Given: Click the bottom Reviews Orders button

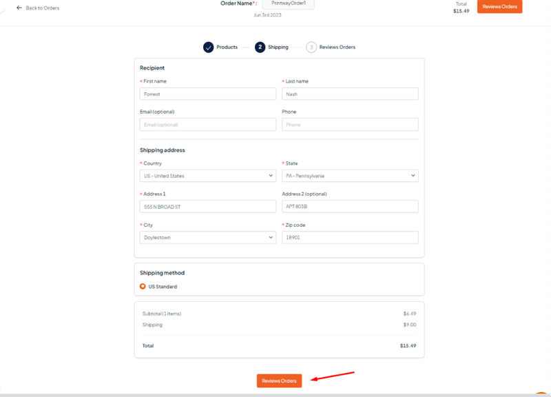Looking at the screenshot, I should (280, 381).
